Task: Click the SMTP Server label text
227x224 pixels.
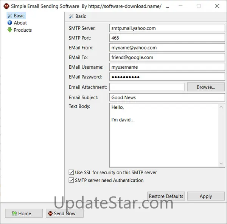Action: coord(82,28)
